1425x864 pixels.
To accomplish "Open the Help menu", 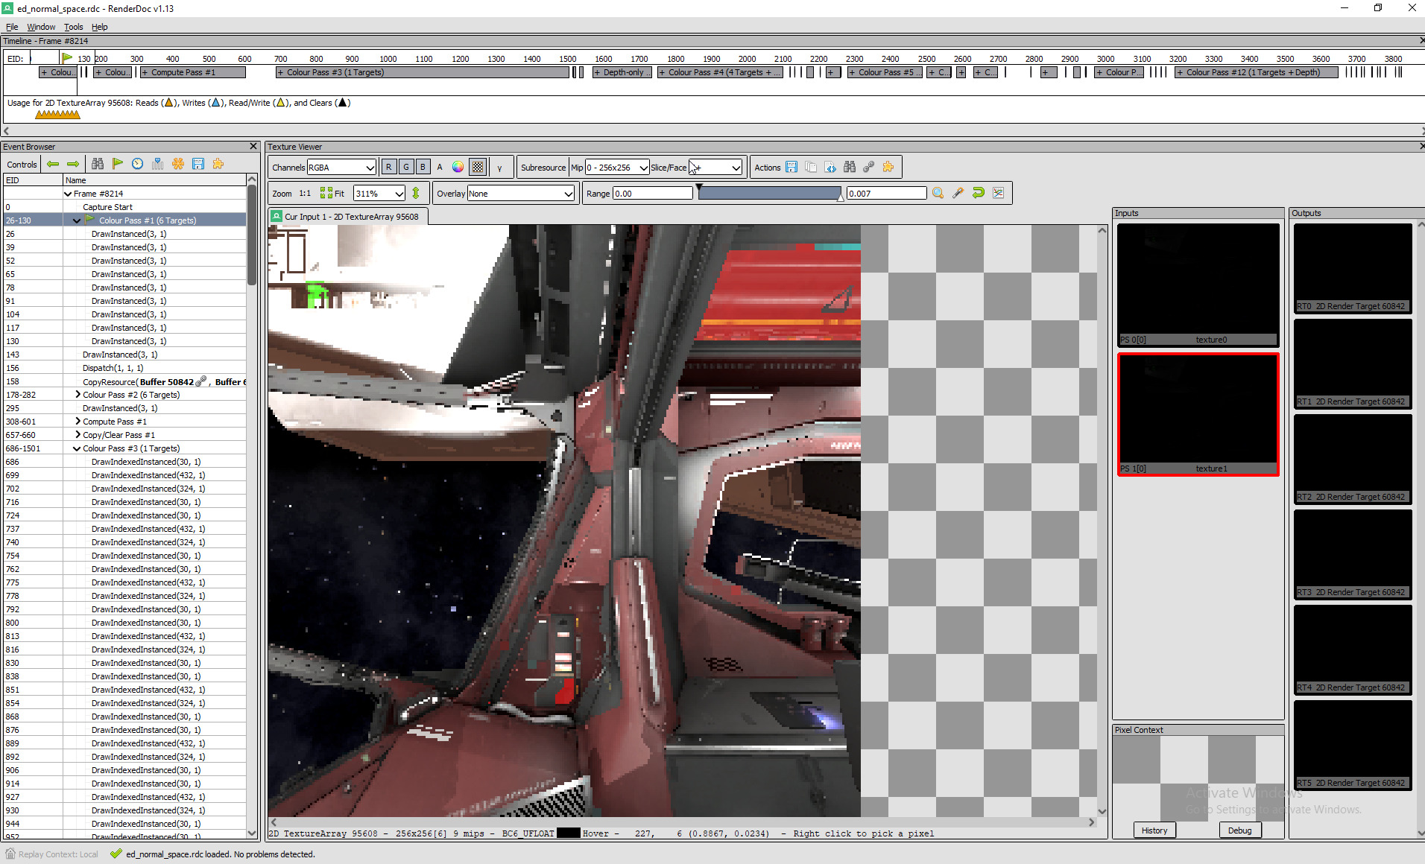I will [100, 27].
